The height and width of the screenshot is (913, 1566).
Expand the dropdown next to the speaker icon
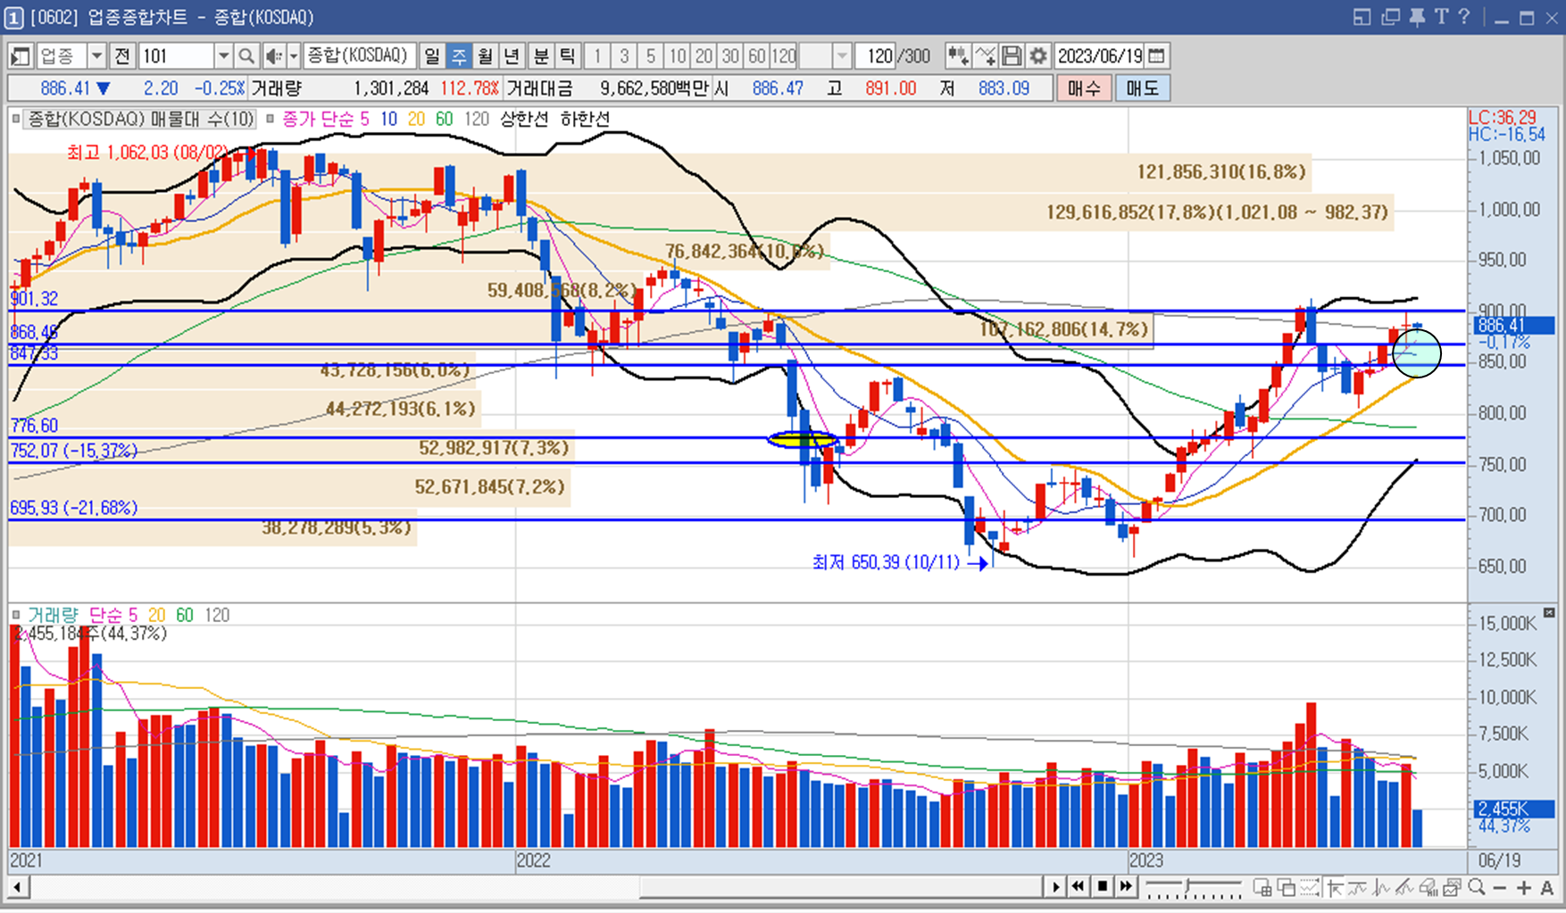[294, 56]
